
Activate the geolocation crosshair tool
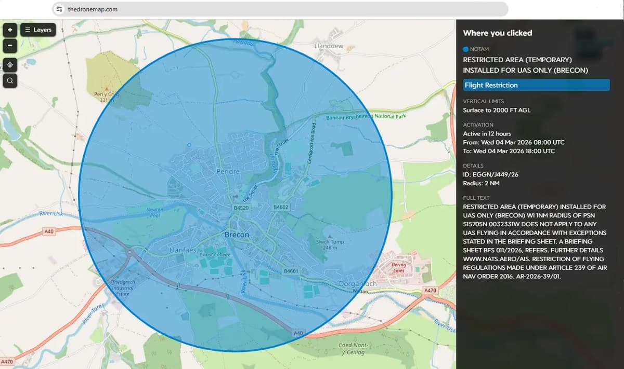tap(9, 64)
